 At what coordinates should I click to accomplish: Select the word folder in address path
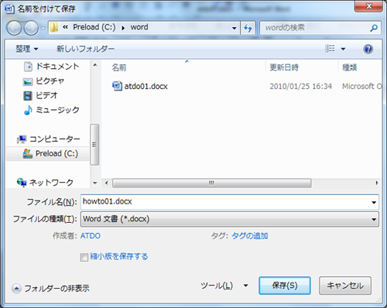coord(139,27)
